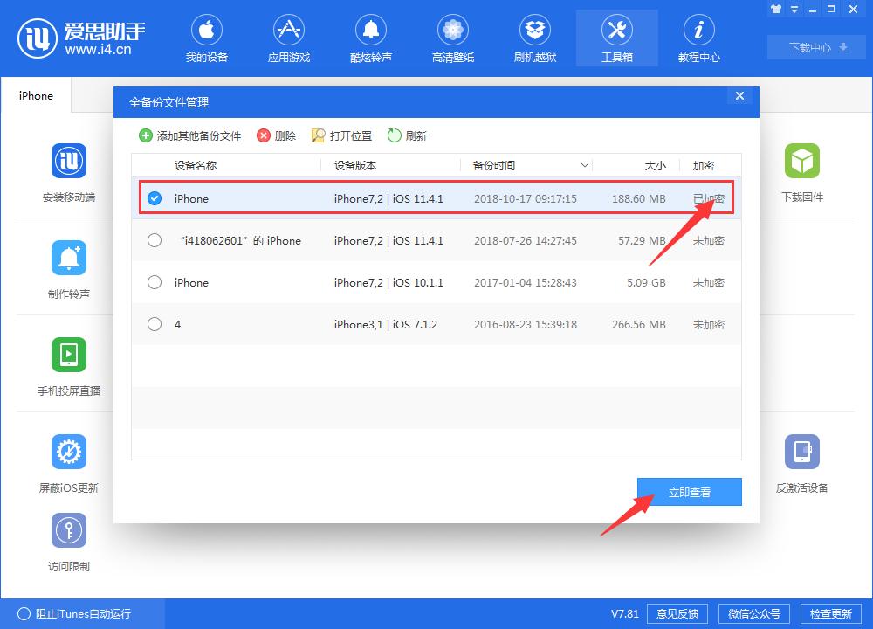
Task: Select the encrypted iPhone backup radio button
Action: (x=155, y=198)
